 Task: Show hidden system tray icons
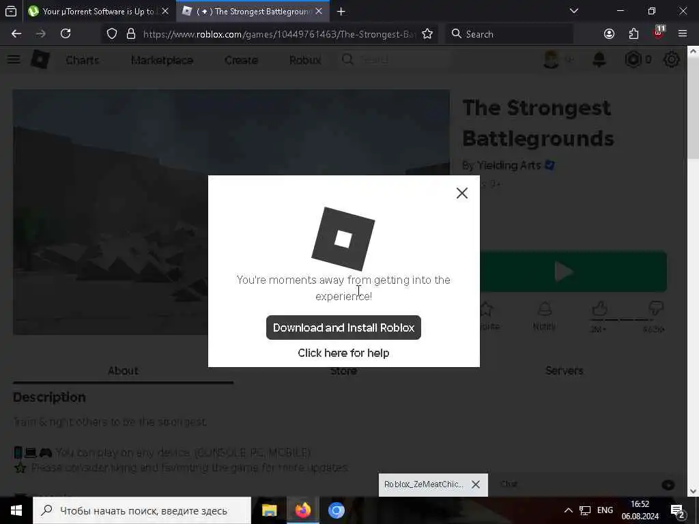coord(569,510)
